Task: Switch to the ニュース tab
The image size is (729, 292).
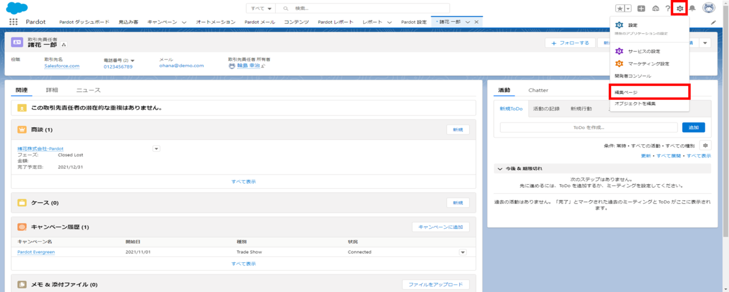Action: click(88, 90)
